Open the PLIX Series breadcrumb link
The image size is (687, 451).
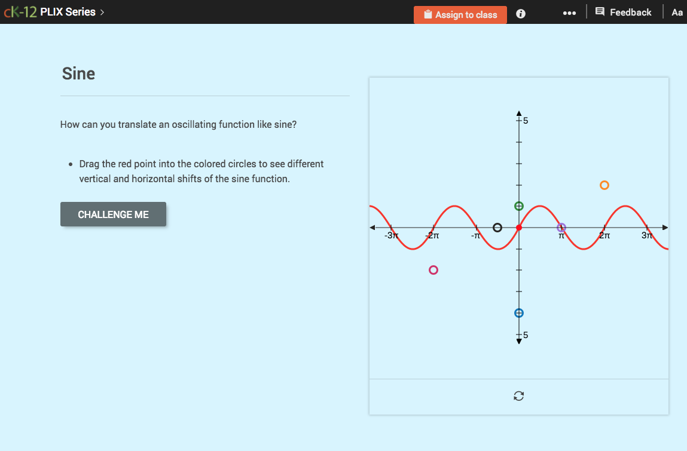pyautogui.click(x=68, y=11)
